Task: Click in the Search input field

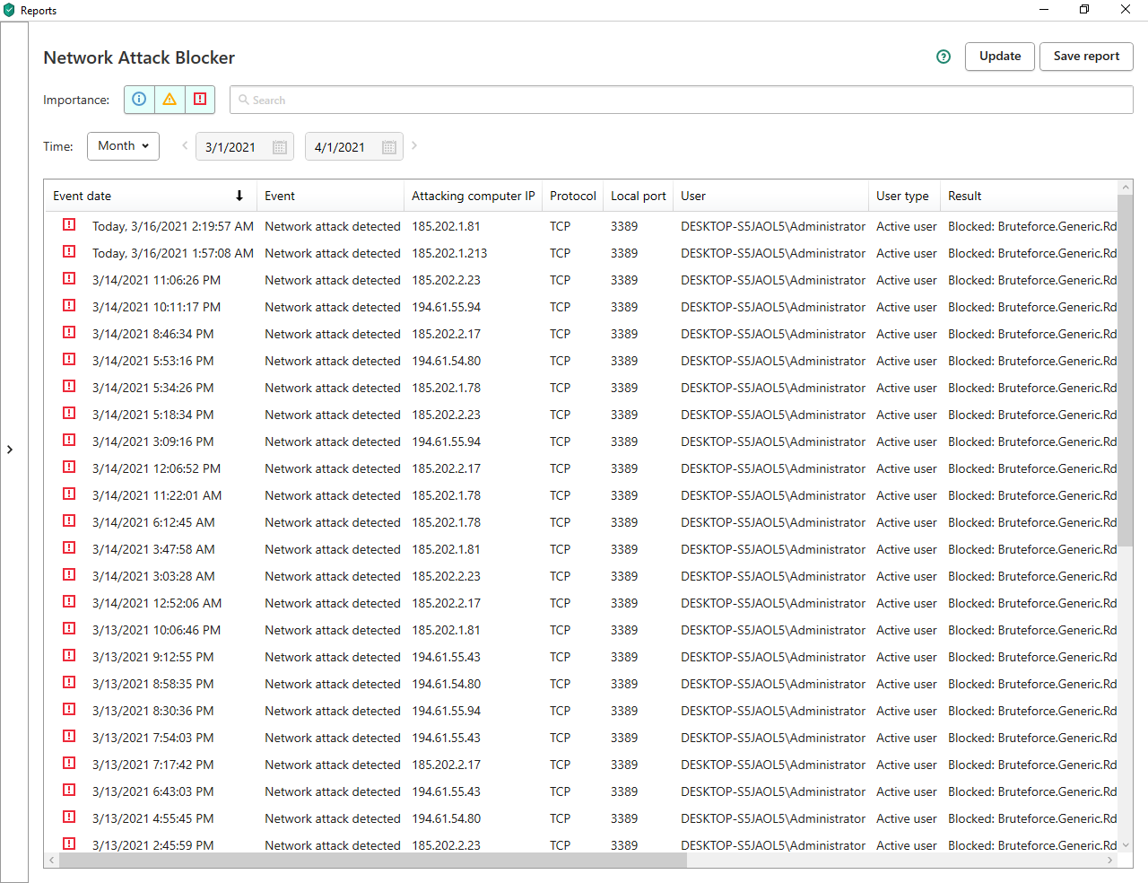Action: pyautogui.click(x=682, y=100)
